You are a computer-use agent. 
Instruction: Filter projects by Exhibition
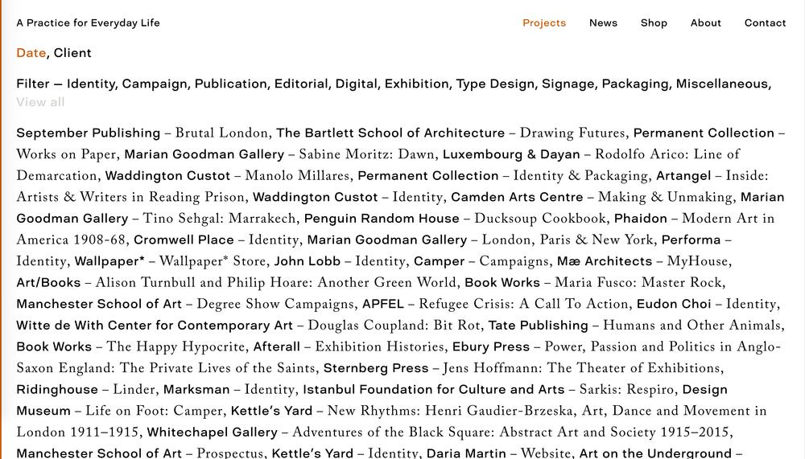pyautogui.click(x=416, y=84)
